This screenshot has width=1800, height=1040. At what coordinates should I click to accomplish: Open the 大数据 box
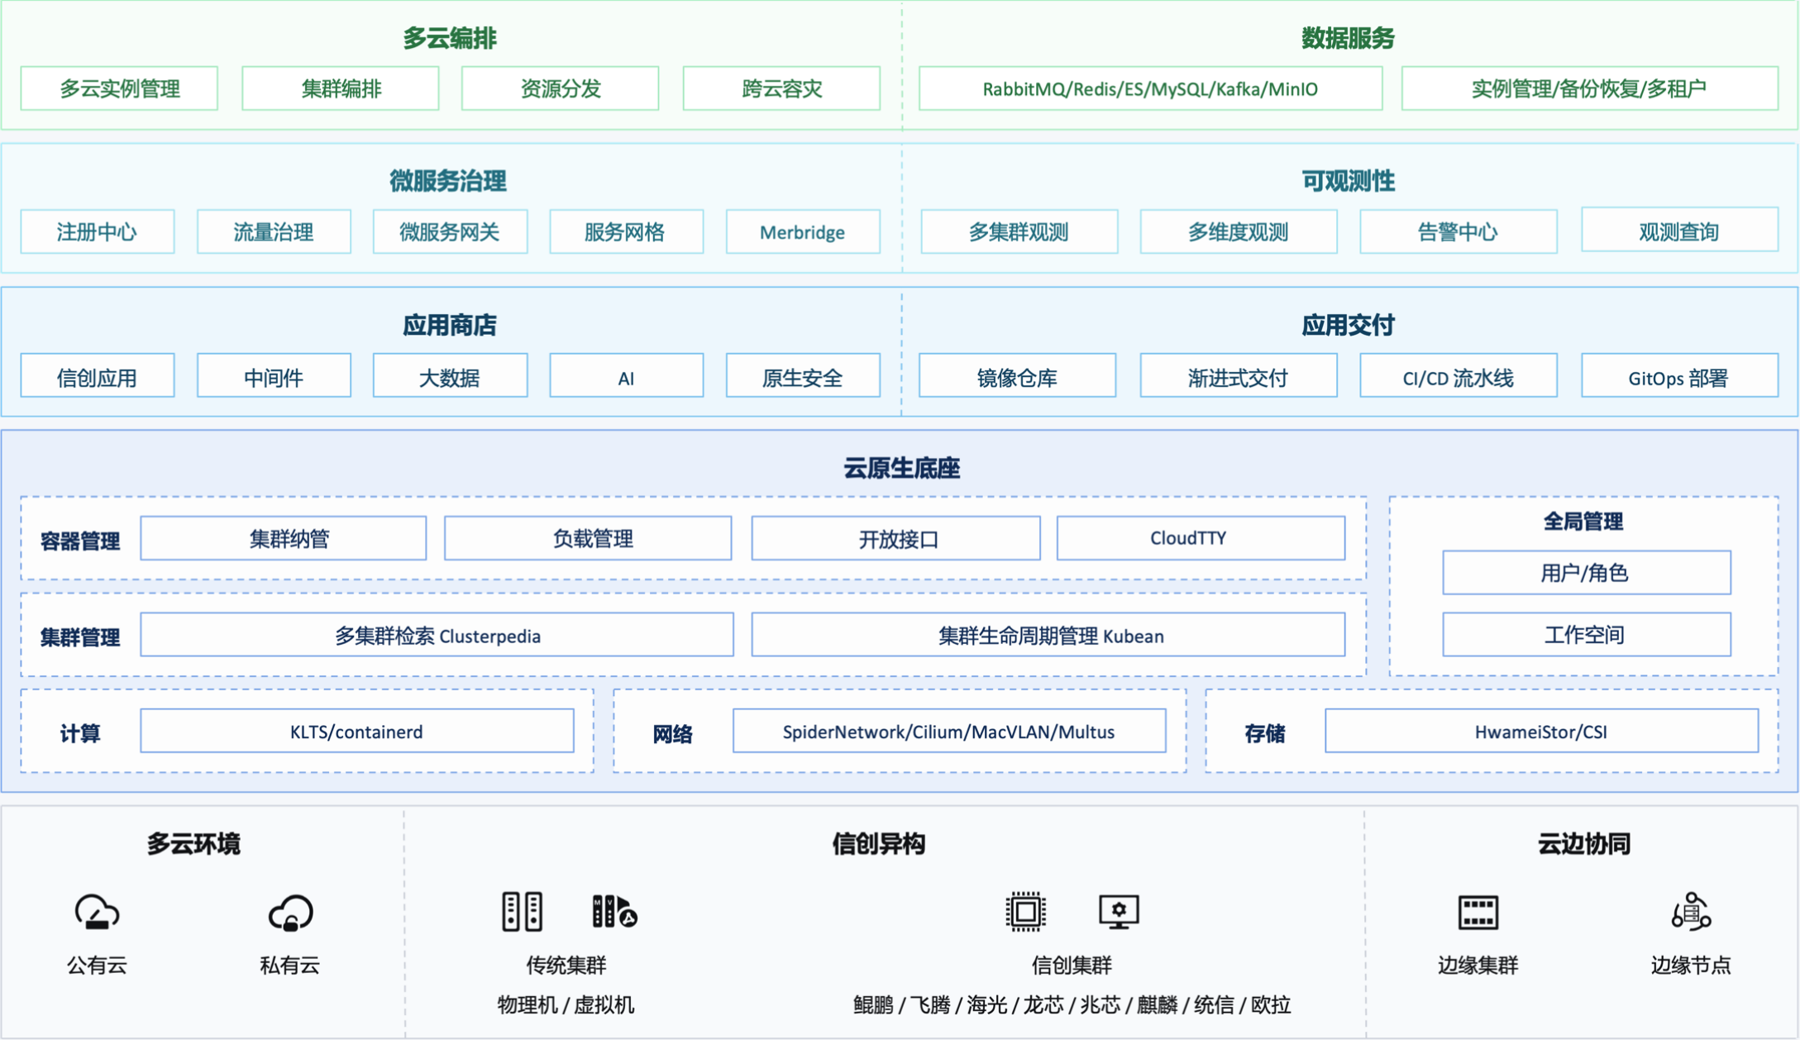(x=450, y=376)
